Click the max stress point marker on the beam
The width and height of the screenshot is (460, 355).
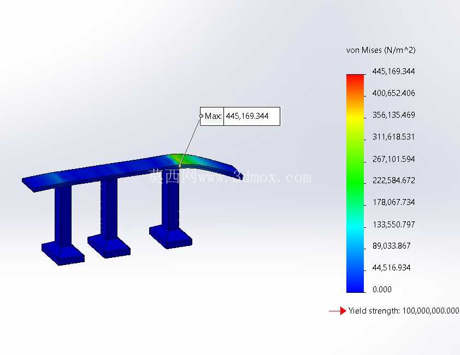pos(180,166)
